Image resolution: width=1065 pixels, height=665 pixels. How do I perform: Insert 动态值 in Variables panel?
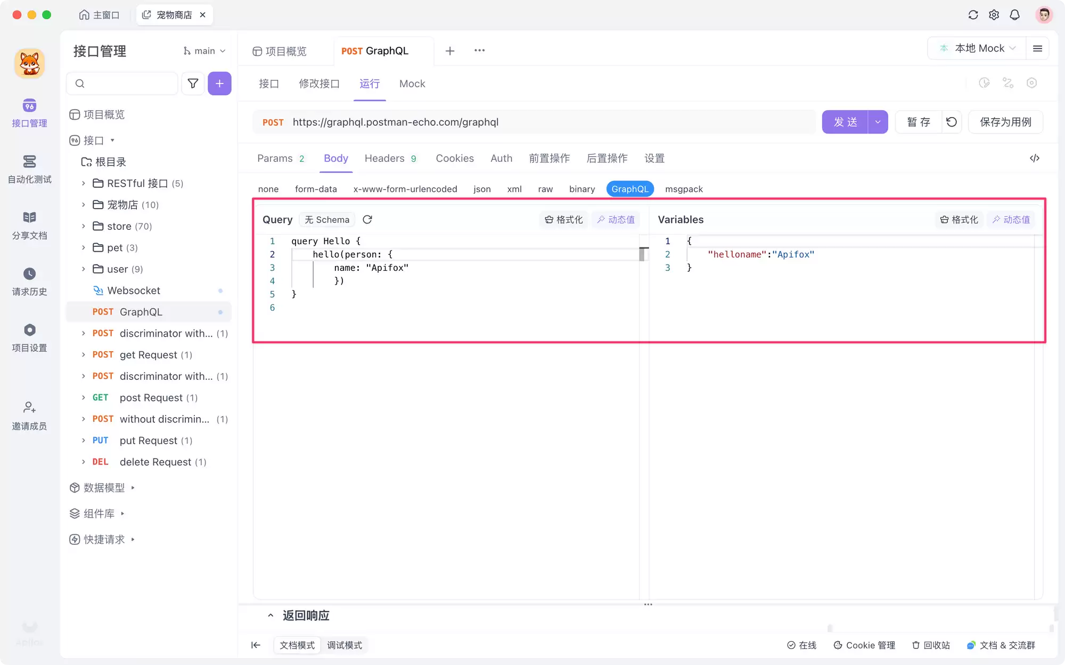coord(1011,220)
